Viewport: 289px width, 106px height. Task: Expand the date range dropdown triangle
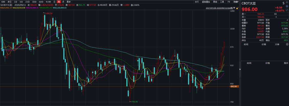(x=234, y=8)
